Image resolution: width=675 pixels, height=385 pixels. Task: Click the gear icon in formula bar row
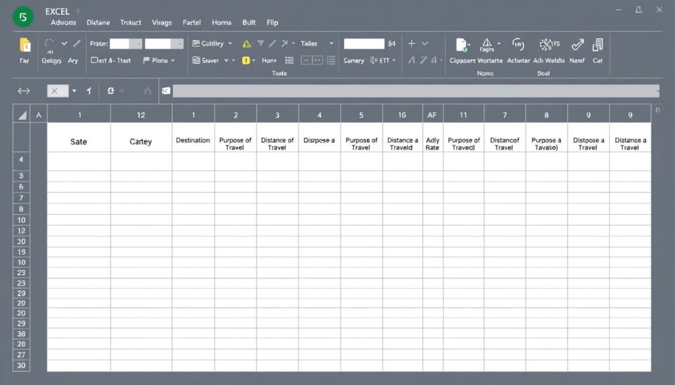111,91
